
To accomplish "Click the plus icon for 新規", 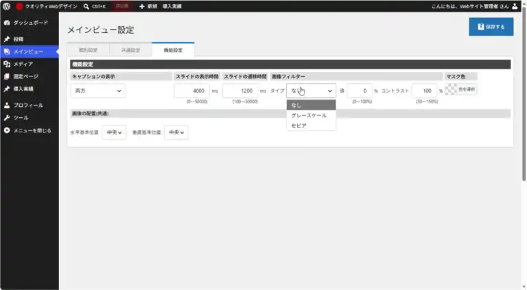I will (x=142, y=6).
